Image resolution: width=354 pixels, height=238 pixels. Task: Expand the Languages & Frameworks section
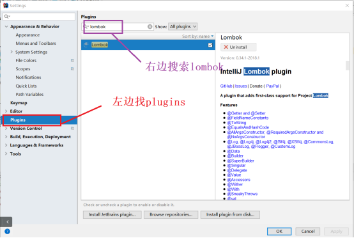[6, 145]
